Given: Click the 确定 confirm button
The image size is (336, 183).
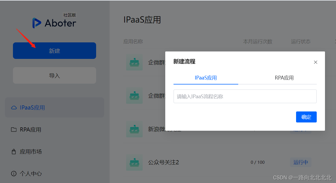Looking at the screenshot, I should click(x=306, y=117).
